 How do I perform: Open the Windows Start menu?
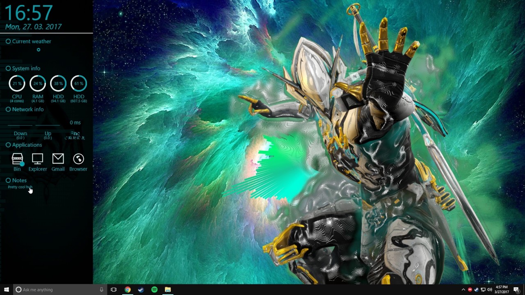[x=7, y=290]
